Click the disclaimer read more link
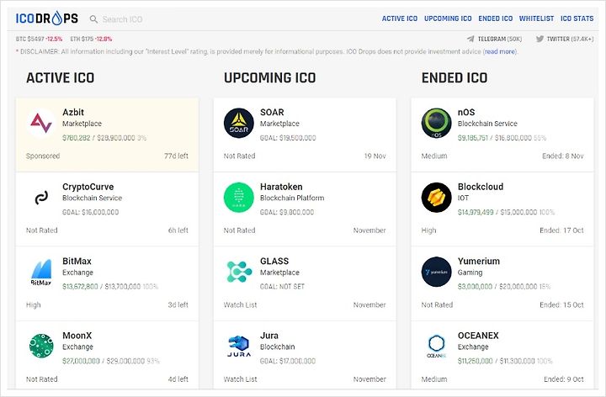This screenshot has width=606, height=397. (500, 51)
